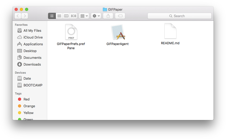Screen dimensions: 226x139
Task: Click the Edit Tags toolbar button
Action: 120,16
